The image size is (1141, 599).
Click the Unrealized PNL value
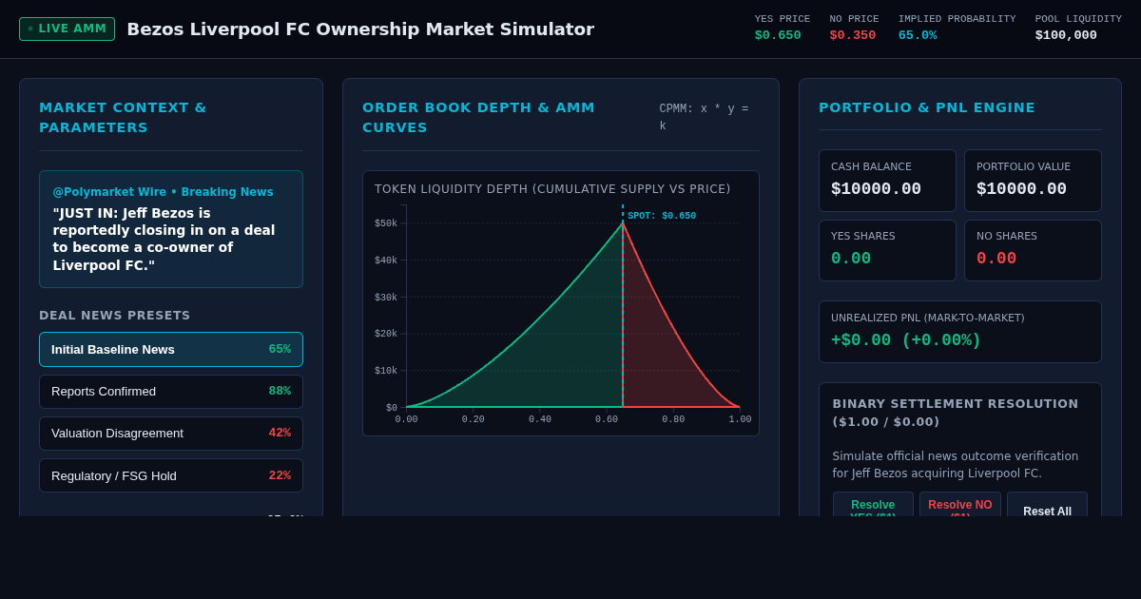coord(906,340)
